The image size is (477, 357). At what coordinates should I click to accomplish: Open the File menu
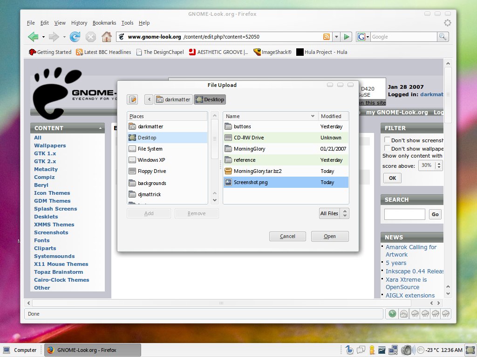pos(31,23)
